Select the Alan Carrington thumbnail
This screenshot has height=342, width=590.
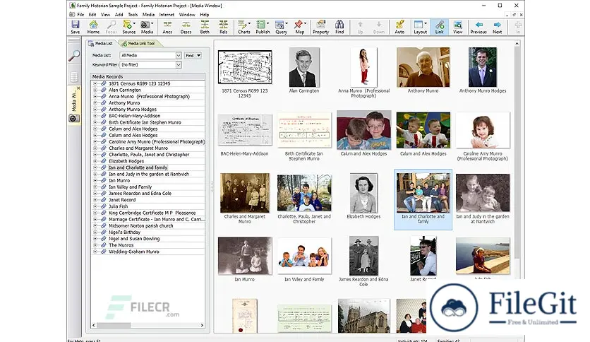(x=304, y=67)
